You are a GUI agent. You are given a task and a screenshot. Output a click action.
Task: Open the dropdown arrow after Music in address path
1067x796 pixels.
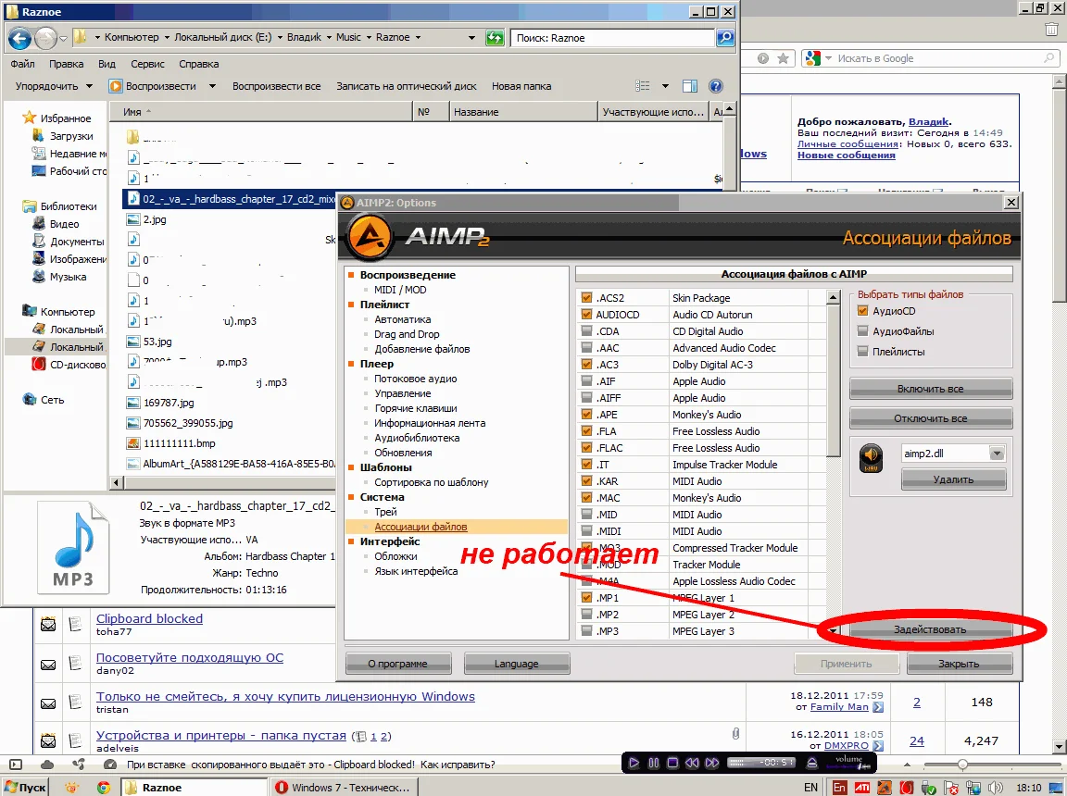(368, 37)
